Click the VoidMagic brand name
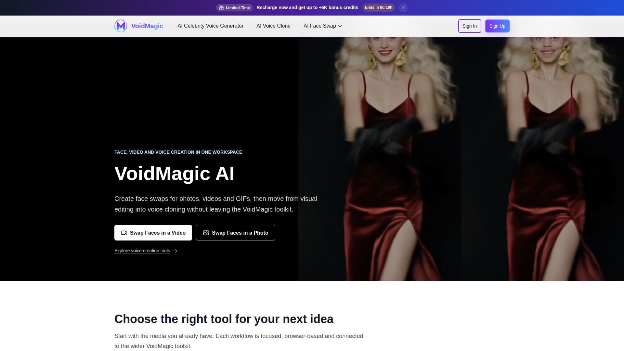Screen dimensions: 624x351 [x=147, y=26]
